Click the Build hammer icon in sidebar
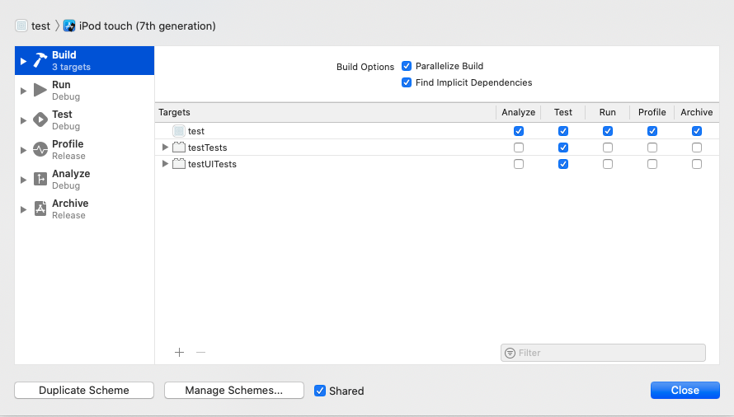This screenshot has height=417, width=734. pyautogui.click(x=40, y=61)
